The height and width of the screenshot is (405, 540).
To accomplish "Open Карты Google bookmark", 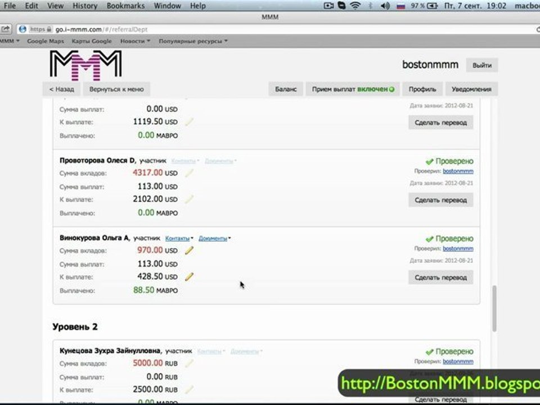I will coord(92,41).
